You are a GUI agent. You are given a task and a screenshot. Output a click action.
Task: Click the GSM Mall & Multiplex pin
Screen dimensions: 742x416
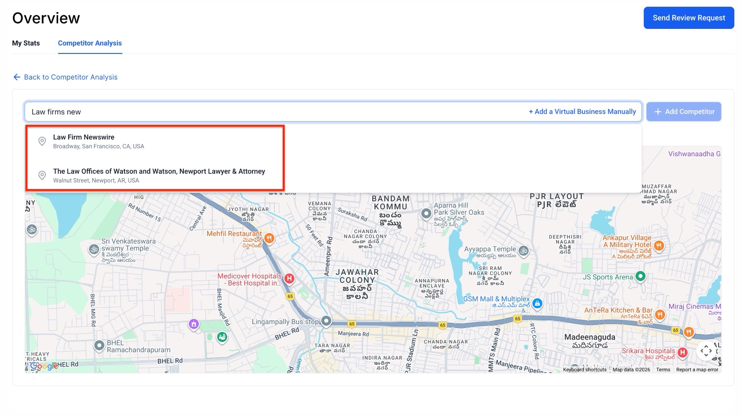pyautogui.click(x=538, y=303)
